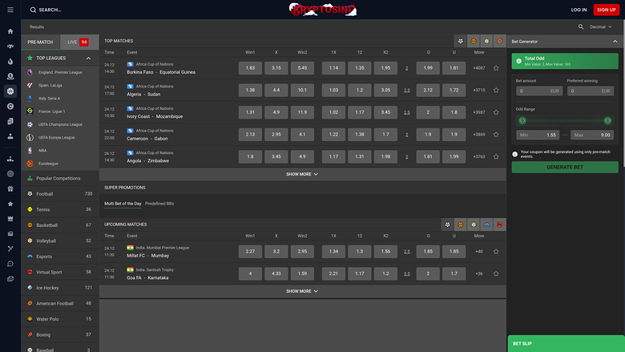Click the home icon in the left rail
Viewport: 625px width, 352px height.
[10, 31]
